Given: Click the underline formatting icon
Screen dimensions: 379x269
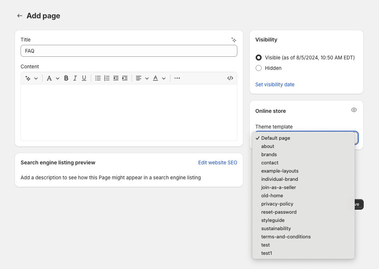Looking at the screenshot, I should point(84,78).
